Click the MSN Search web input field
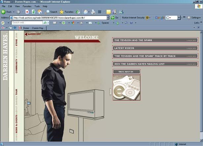Screen dimensions: 203x146 (27, 23)
